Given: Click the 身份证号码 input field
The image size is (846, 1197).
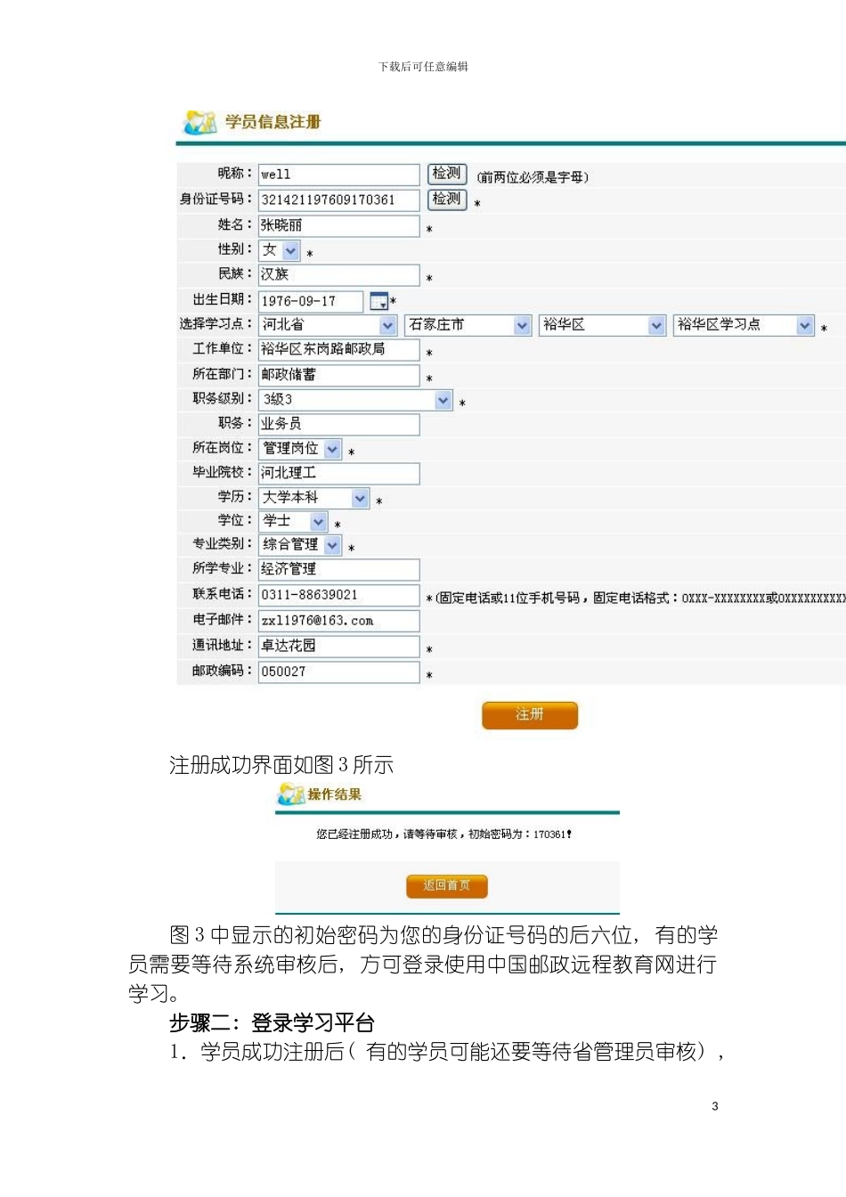Looking at the screenshot, I should point(339,199).
